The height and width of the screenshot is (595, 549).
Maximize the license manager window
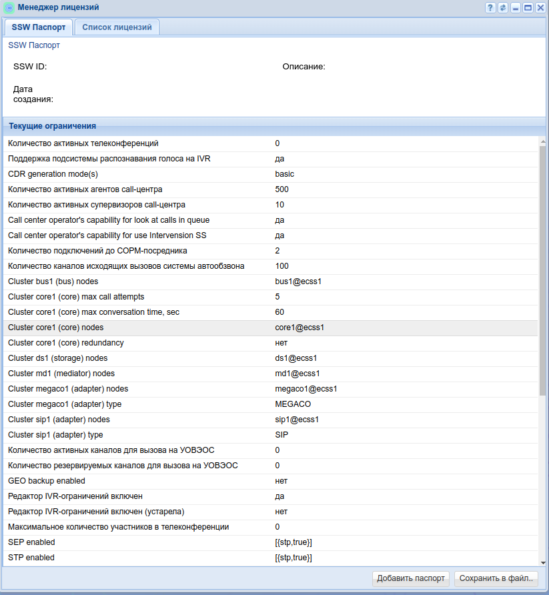click(528, 8)
